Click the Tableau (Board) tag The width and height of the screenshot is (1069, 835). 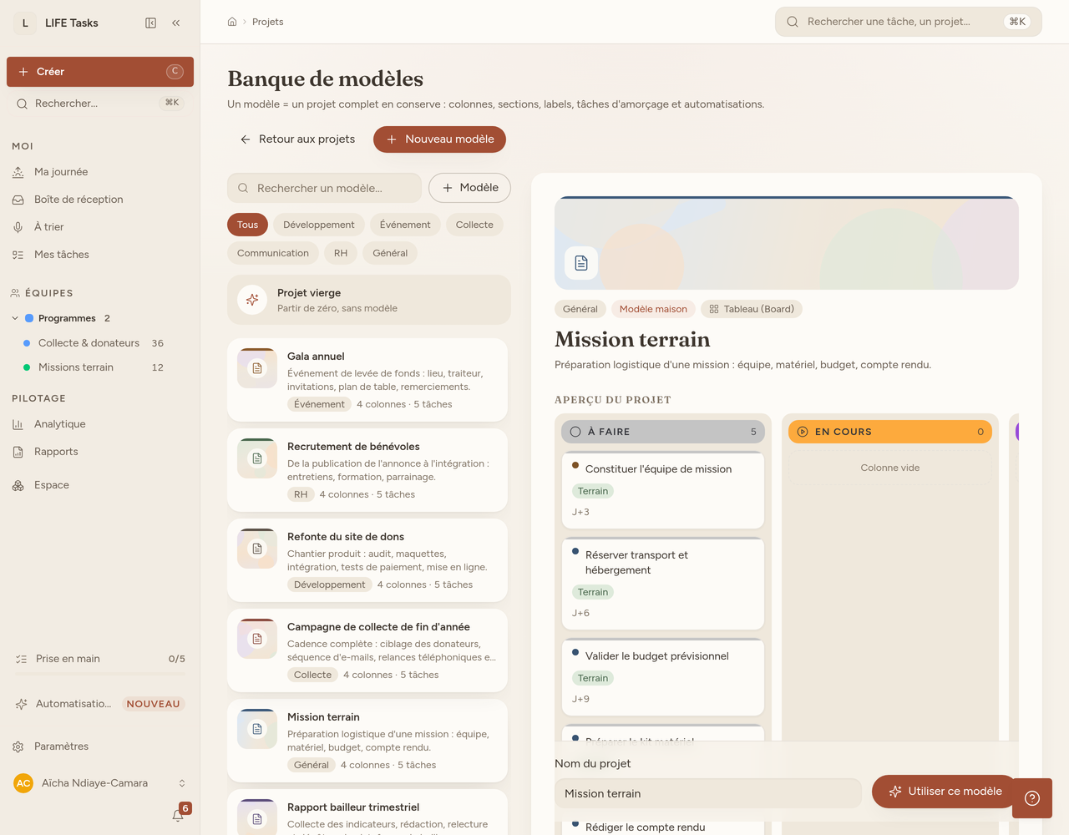(x=752, y=309)
